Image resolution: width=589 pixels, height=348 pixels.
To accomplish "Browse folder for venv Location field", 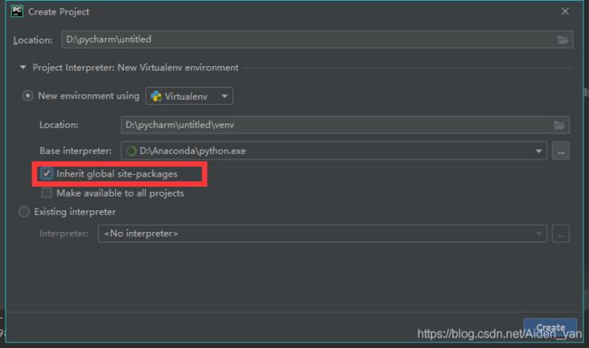I will click(x=559, y=125).
